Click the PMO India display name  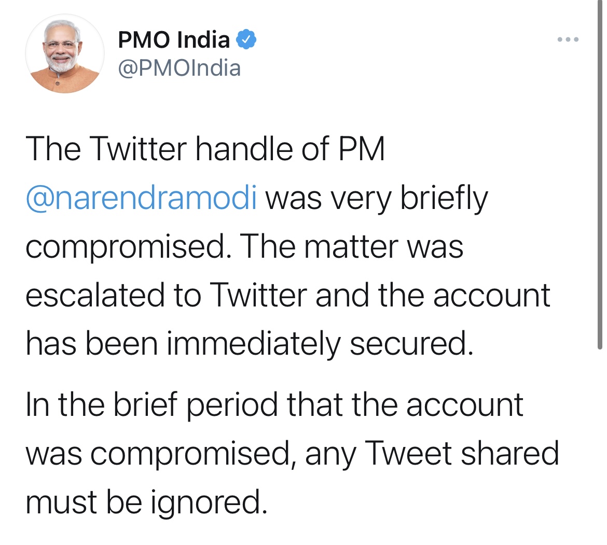(x=174, y=40)
